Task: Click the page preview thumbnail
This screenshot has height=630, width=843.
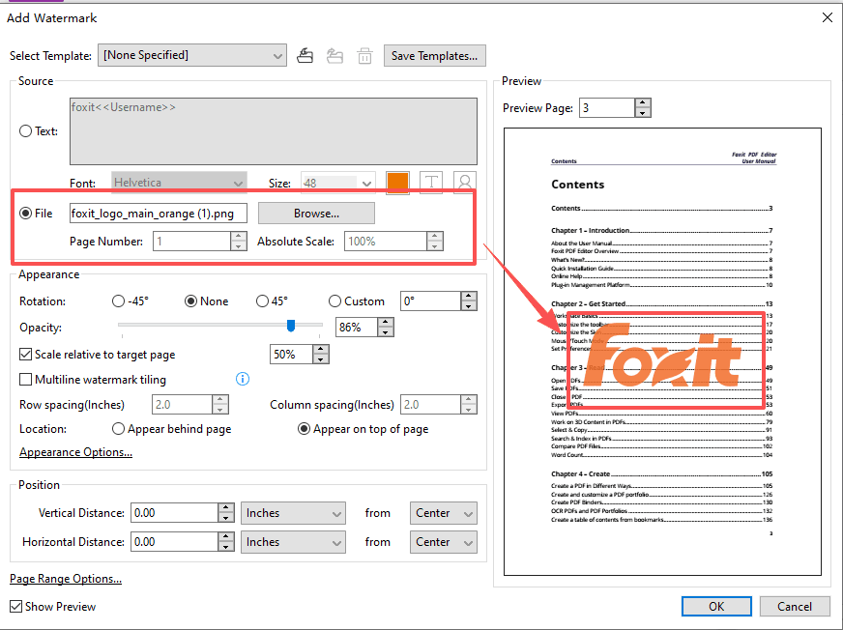Action: (x=662, y=352)
